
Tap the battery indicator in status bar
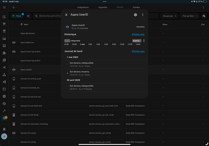click(204, 2)
